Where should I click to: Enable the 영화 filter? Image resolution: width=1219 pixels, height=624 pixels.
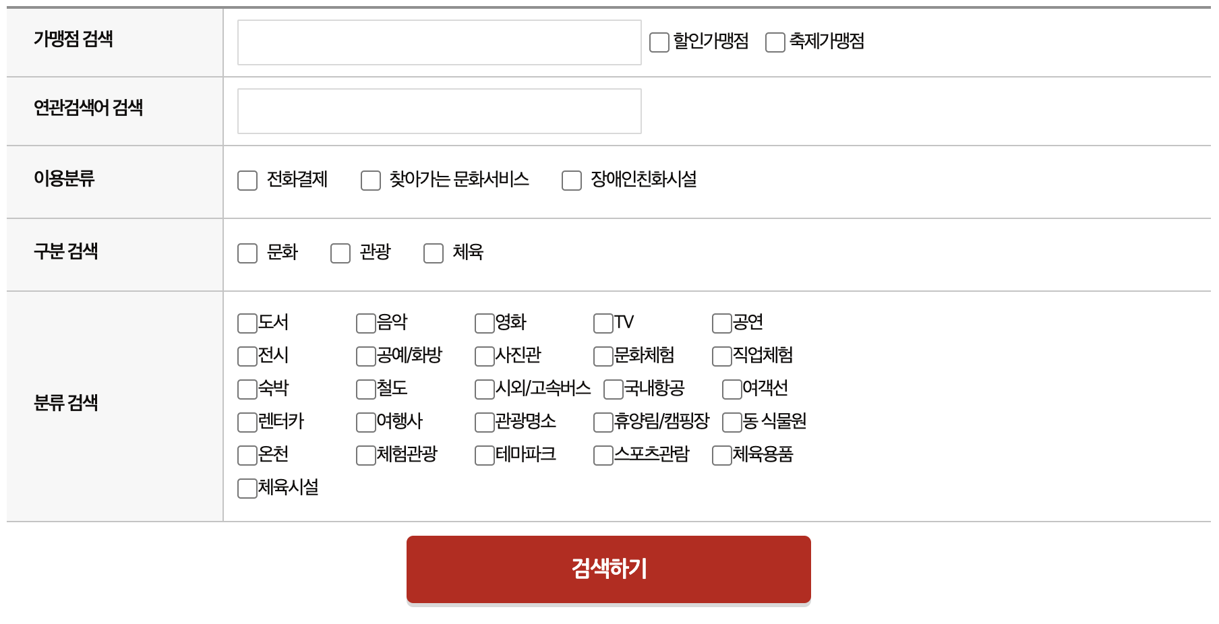(x=483, y=323)
